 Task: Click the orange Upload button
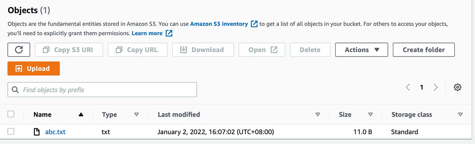[x=34, y=68]
